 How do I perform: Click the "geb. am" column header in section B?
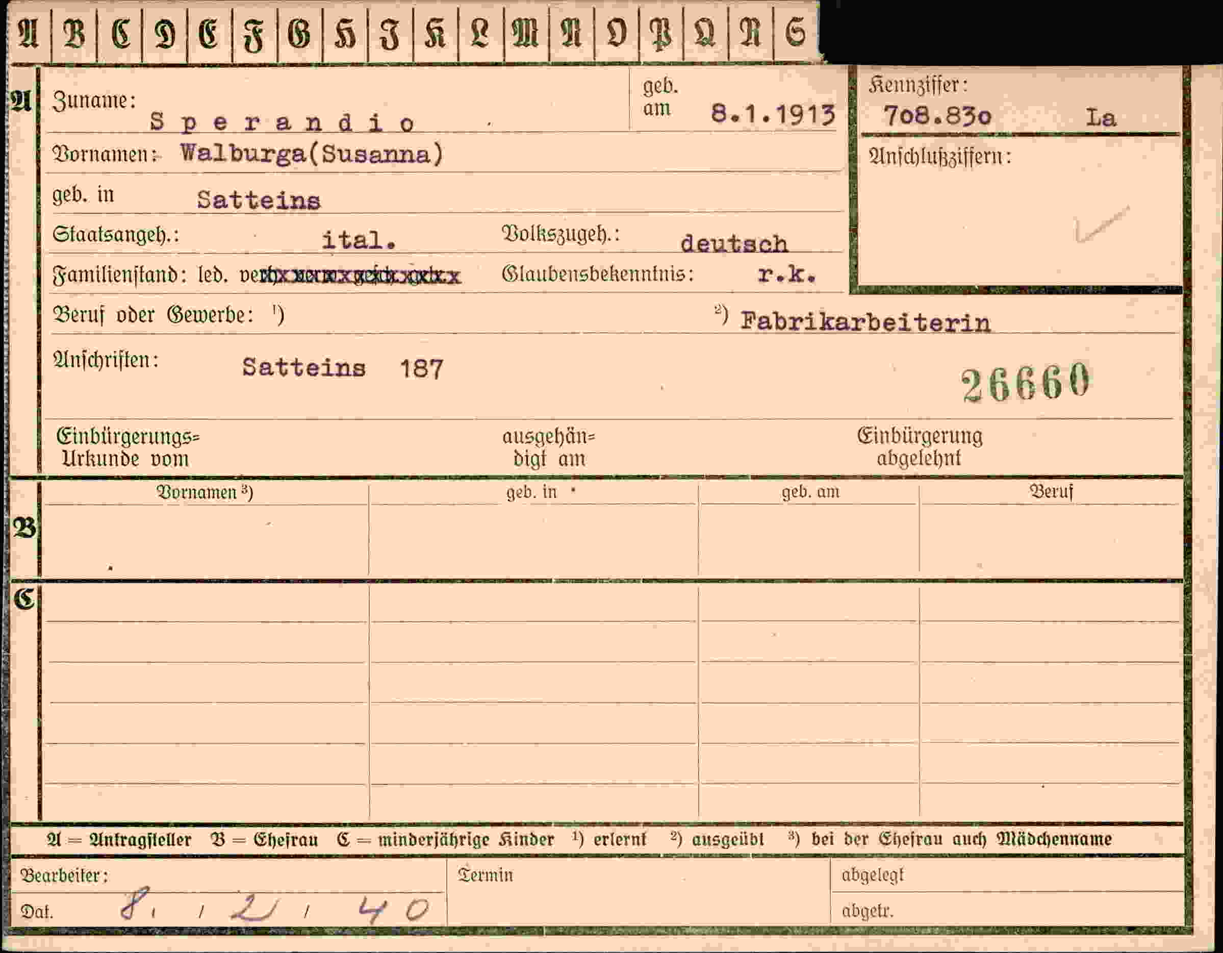tap(810, 491)
